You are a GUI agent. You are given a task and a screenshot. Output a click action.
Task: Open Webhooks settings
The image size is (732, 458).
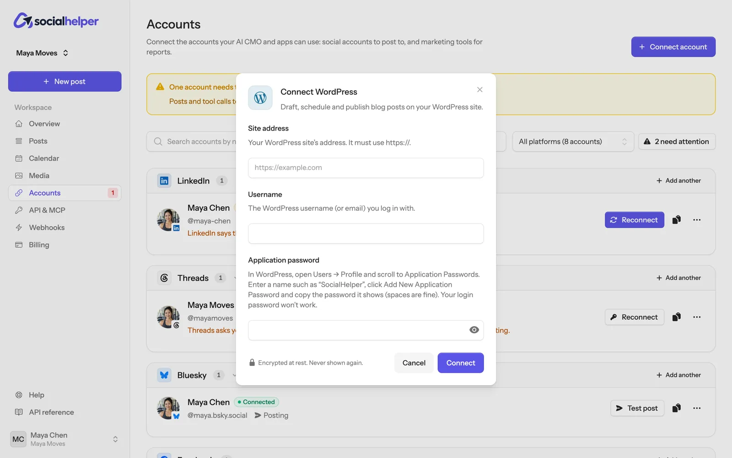pyautogui.click(x=65, y=228)
